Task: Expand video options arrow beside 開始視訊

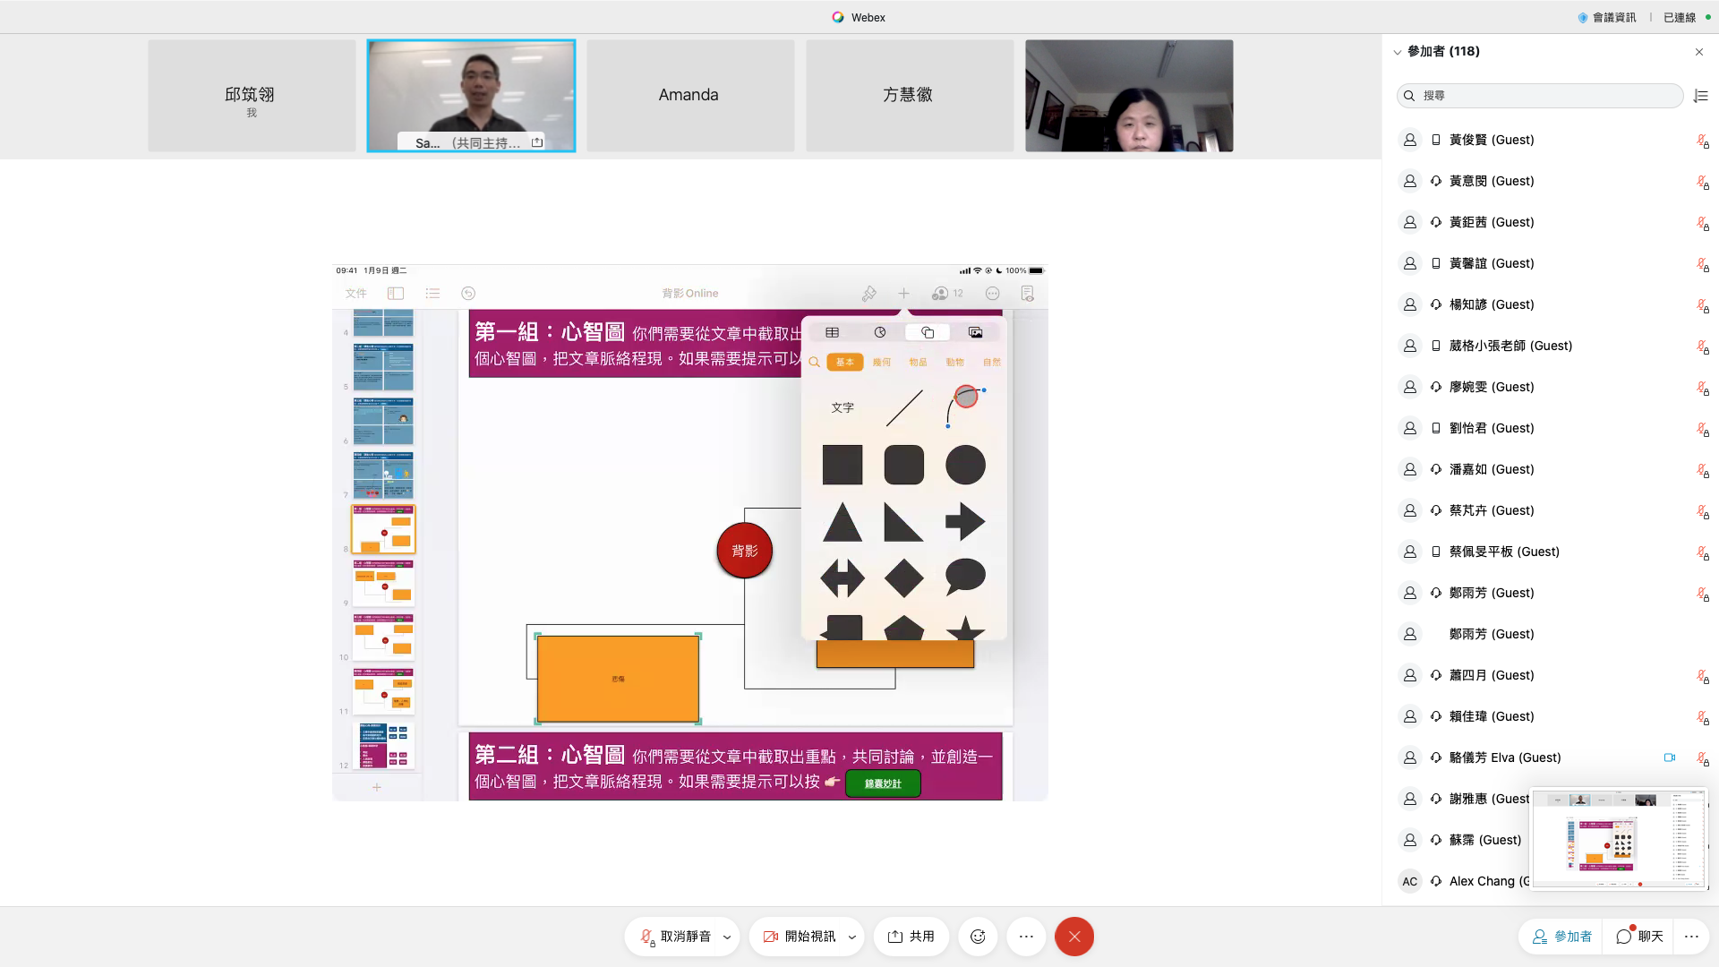Action: (x=851, y=937)
